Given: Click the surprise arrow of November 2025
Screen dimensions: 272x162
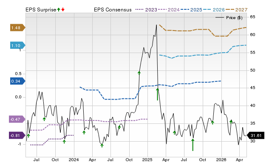Looking at the screenshot, I should click(x=212, y=123).
